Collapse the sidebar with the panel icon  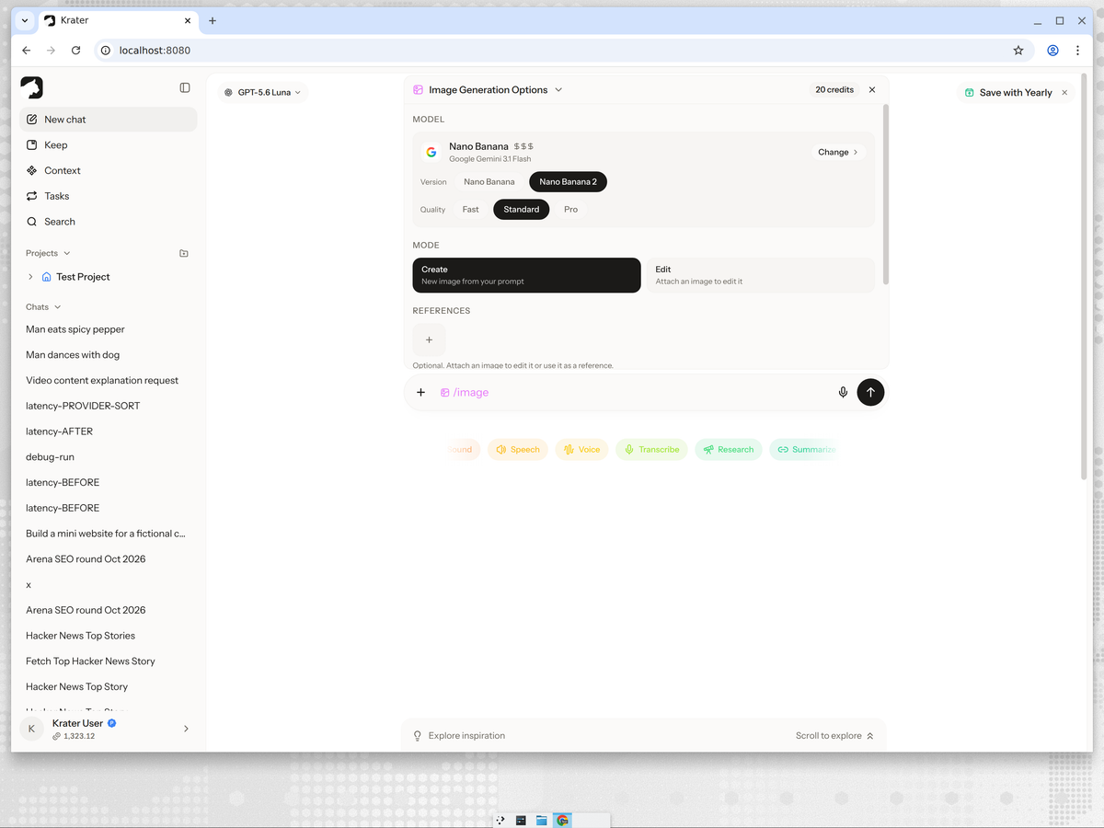[x=185, y=87]
